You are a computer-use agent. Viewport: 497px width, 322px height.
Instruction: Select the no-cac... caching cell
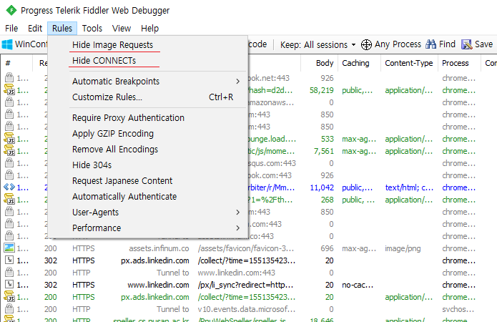coord(358,285)
